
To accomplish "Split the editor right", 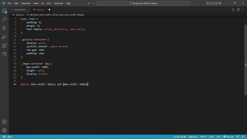I will (x=238, y=10).
